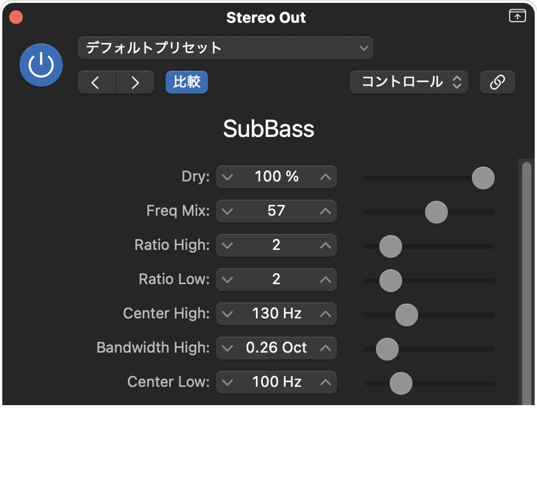Screen dimensions: 537x493
Task: Click the Ratio High value field
Action: pos(277,246)
